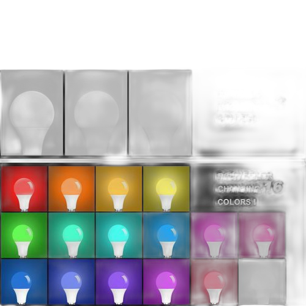306x306 pixels.
Task: Select the yellow bulb color tile
Action: [166, 188]
